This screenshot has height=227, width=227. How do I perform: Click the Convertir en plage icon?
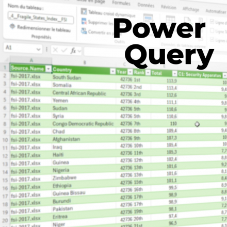point(84,31)
